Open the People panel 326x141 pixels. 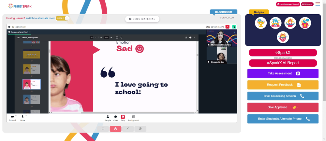108,118
